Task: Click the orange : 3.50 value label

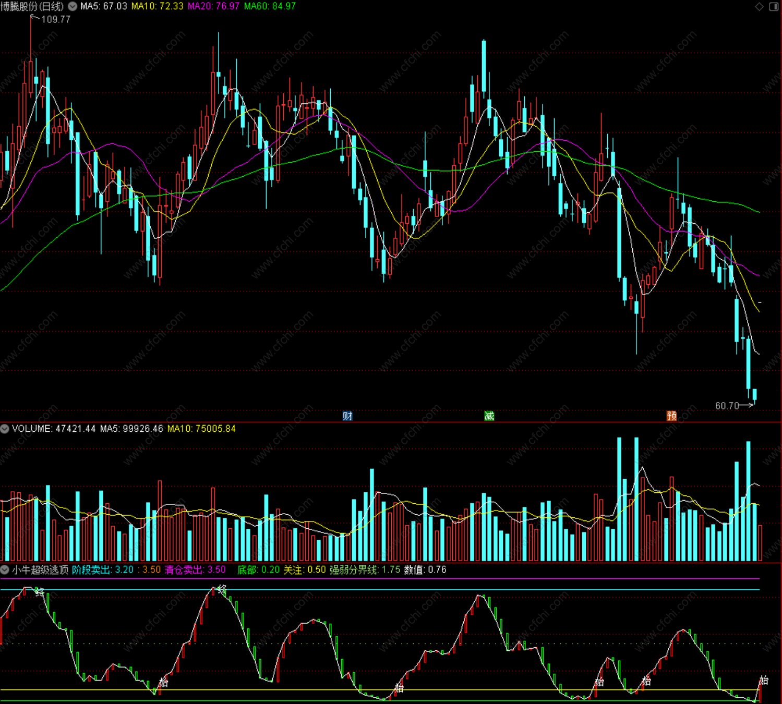Action: point(149,569)
